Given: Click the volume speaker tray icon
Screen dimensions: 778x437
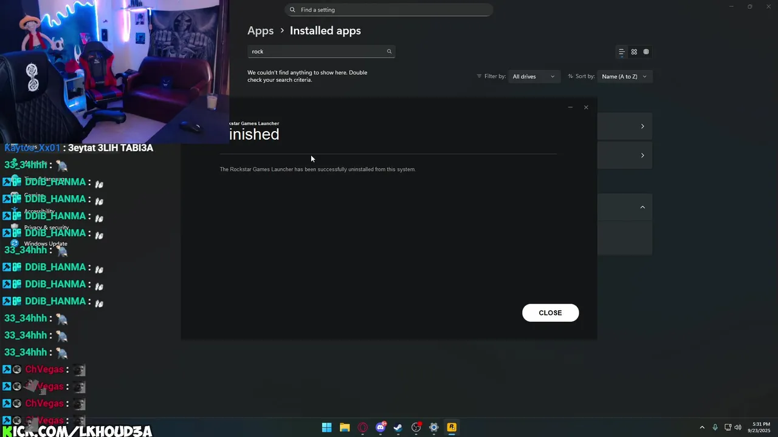Looking at the screenshot, I should point(738,427).
